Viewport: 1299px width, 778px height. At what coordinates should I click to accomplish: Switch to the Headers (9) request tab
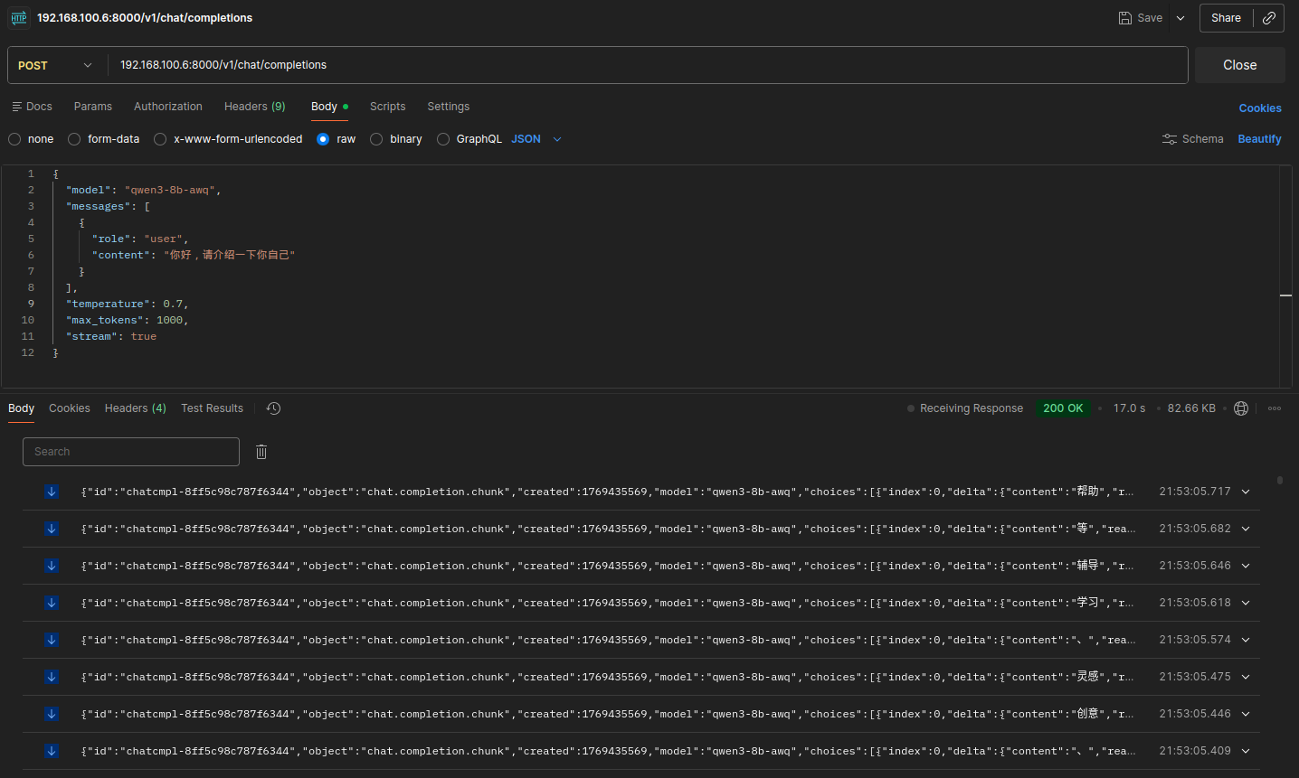[x=254, y=107]
